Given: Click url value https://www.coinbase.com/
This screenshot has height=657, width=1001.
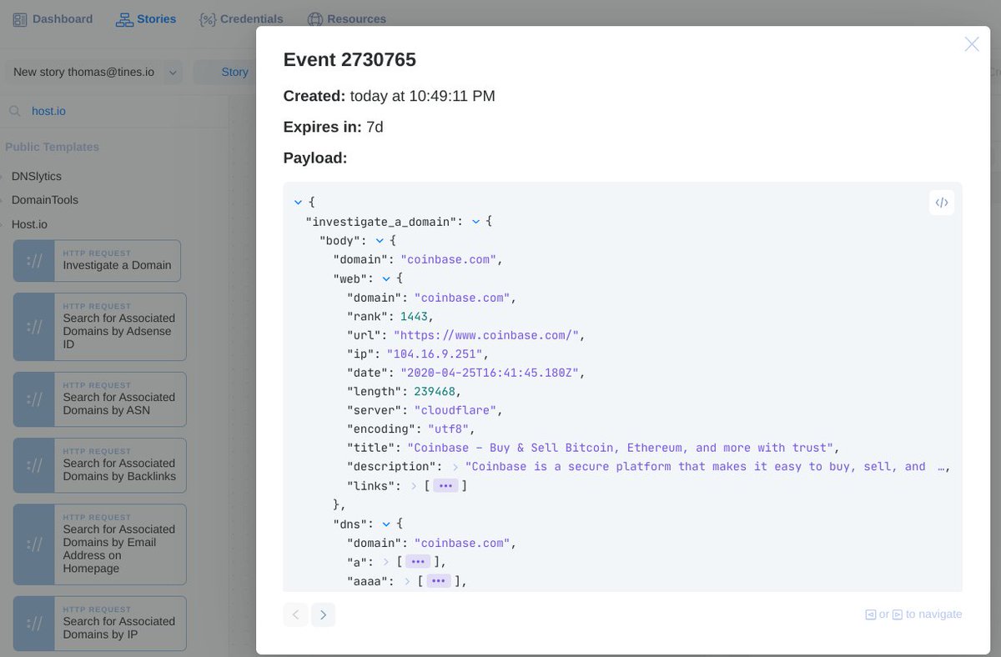Looking at the screenshot, I should pos(487,335).
